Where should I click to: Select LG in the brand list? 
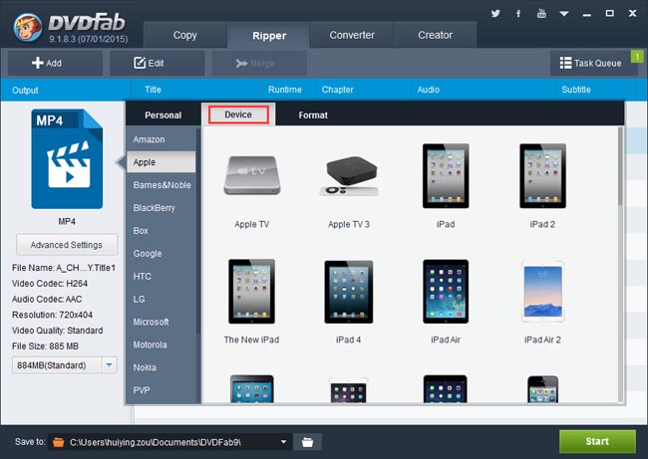(x=161, y=300)
